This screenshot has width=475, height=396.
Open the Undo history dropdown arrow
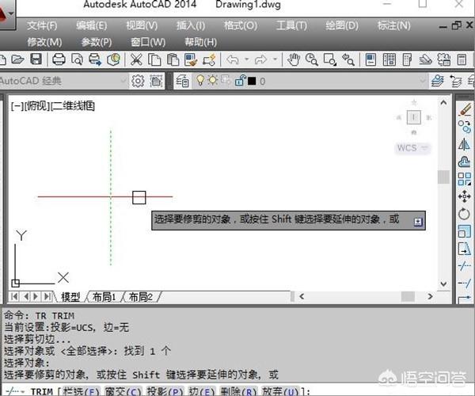click(247, 59)
